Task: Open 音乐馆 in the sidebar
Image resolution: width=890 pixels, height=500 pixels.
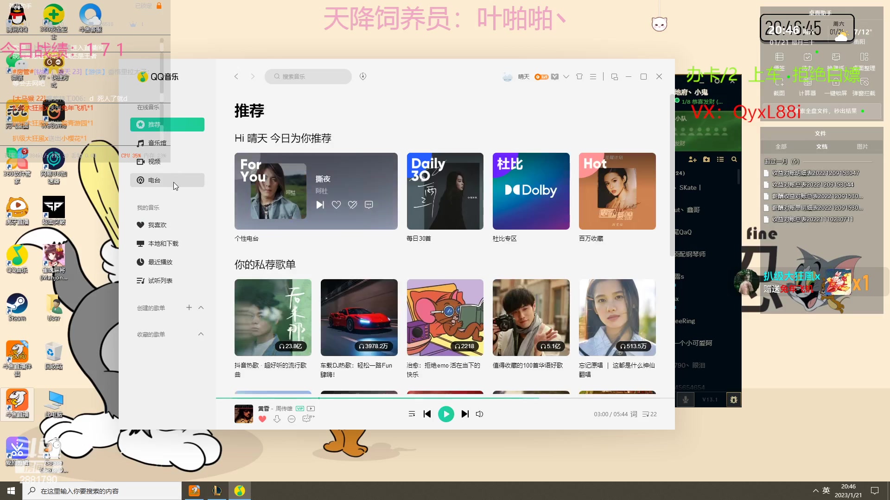Action: [167, 143]
